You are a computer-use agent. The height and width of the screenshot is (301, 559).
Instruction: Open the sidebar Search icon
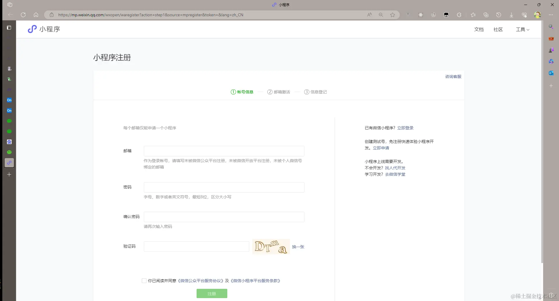coord(551,27)
